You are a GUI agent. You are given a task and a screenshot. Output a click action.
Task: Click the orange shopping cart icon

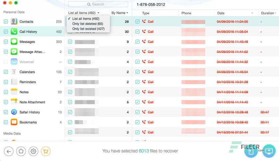(46, 151)
